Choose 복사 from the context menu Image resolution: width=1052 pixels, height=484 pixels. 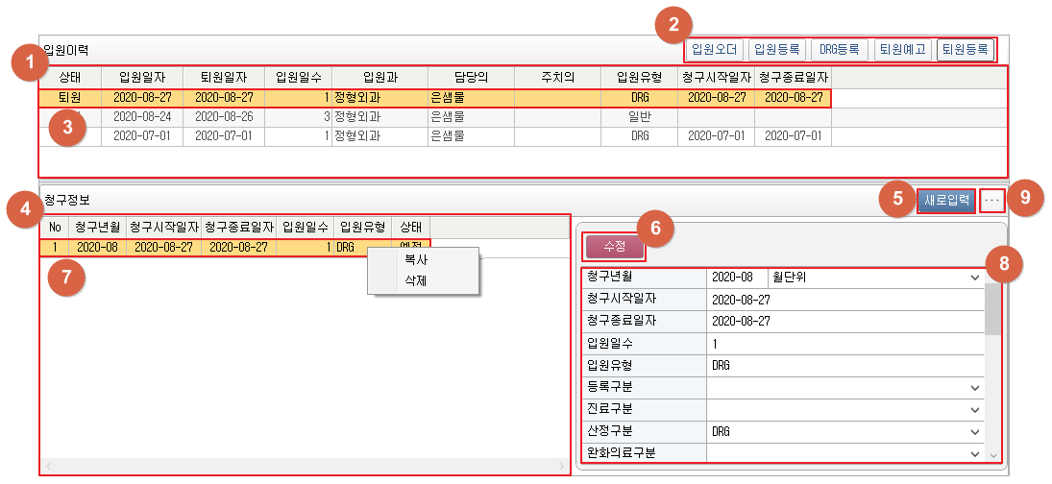coord(417,260)
